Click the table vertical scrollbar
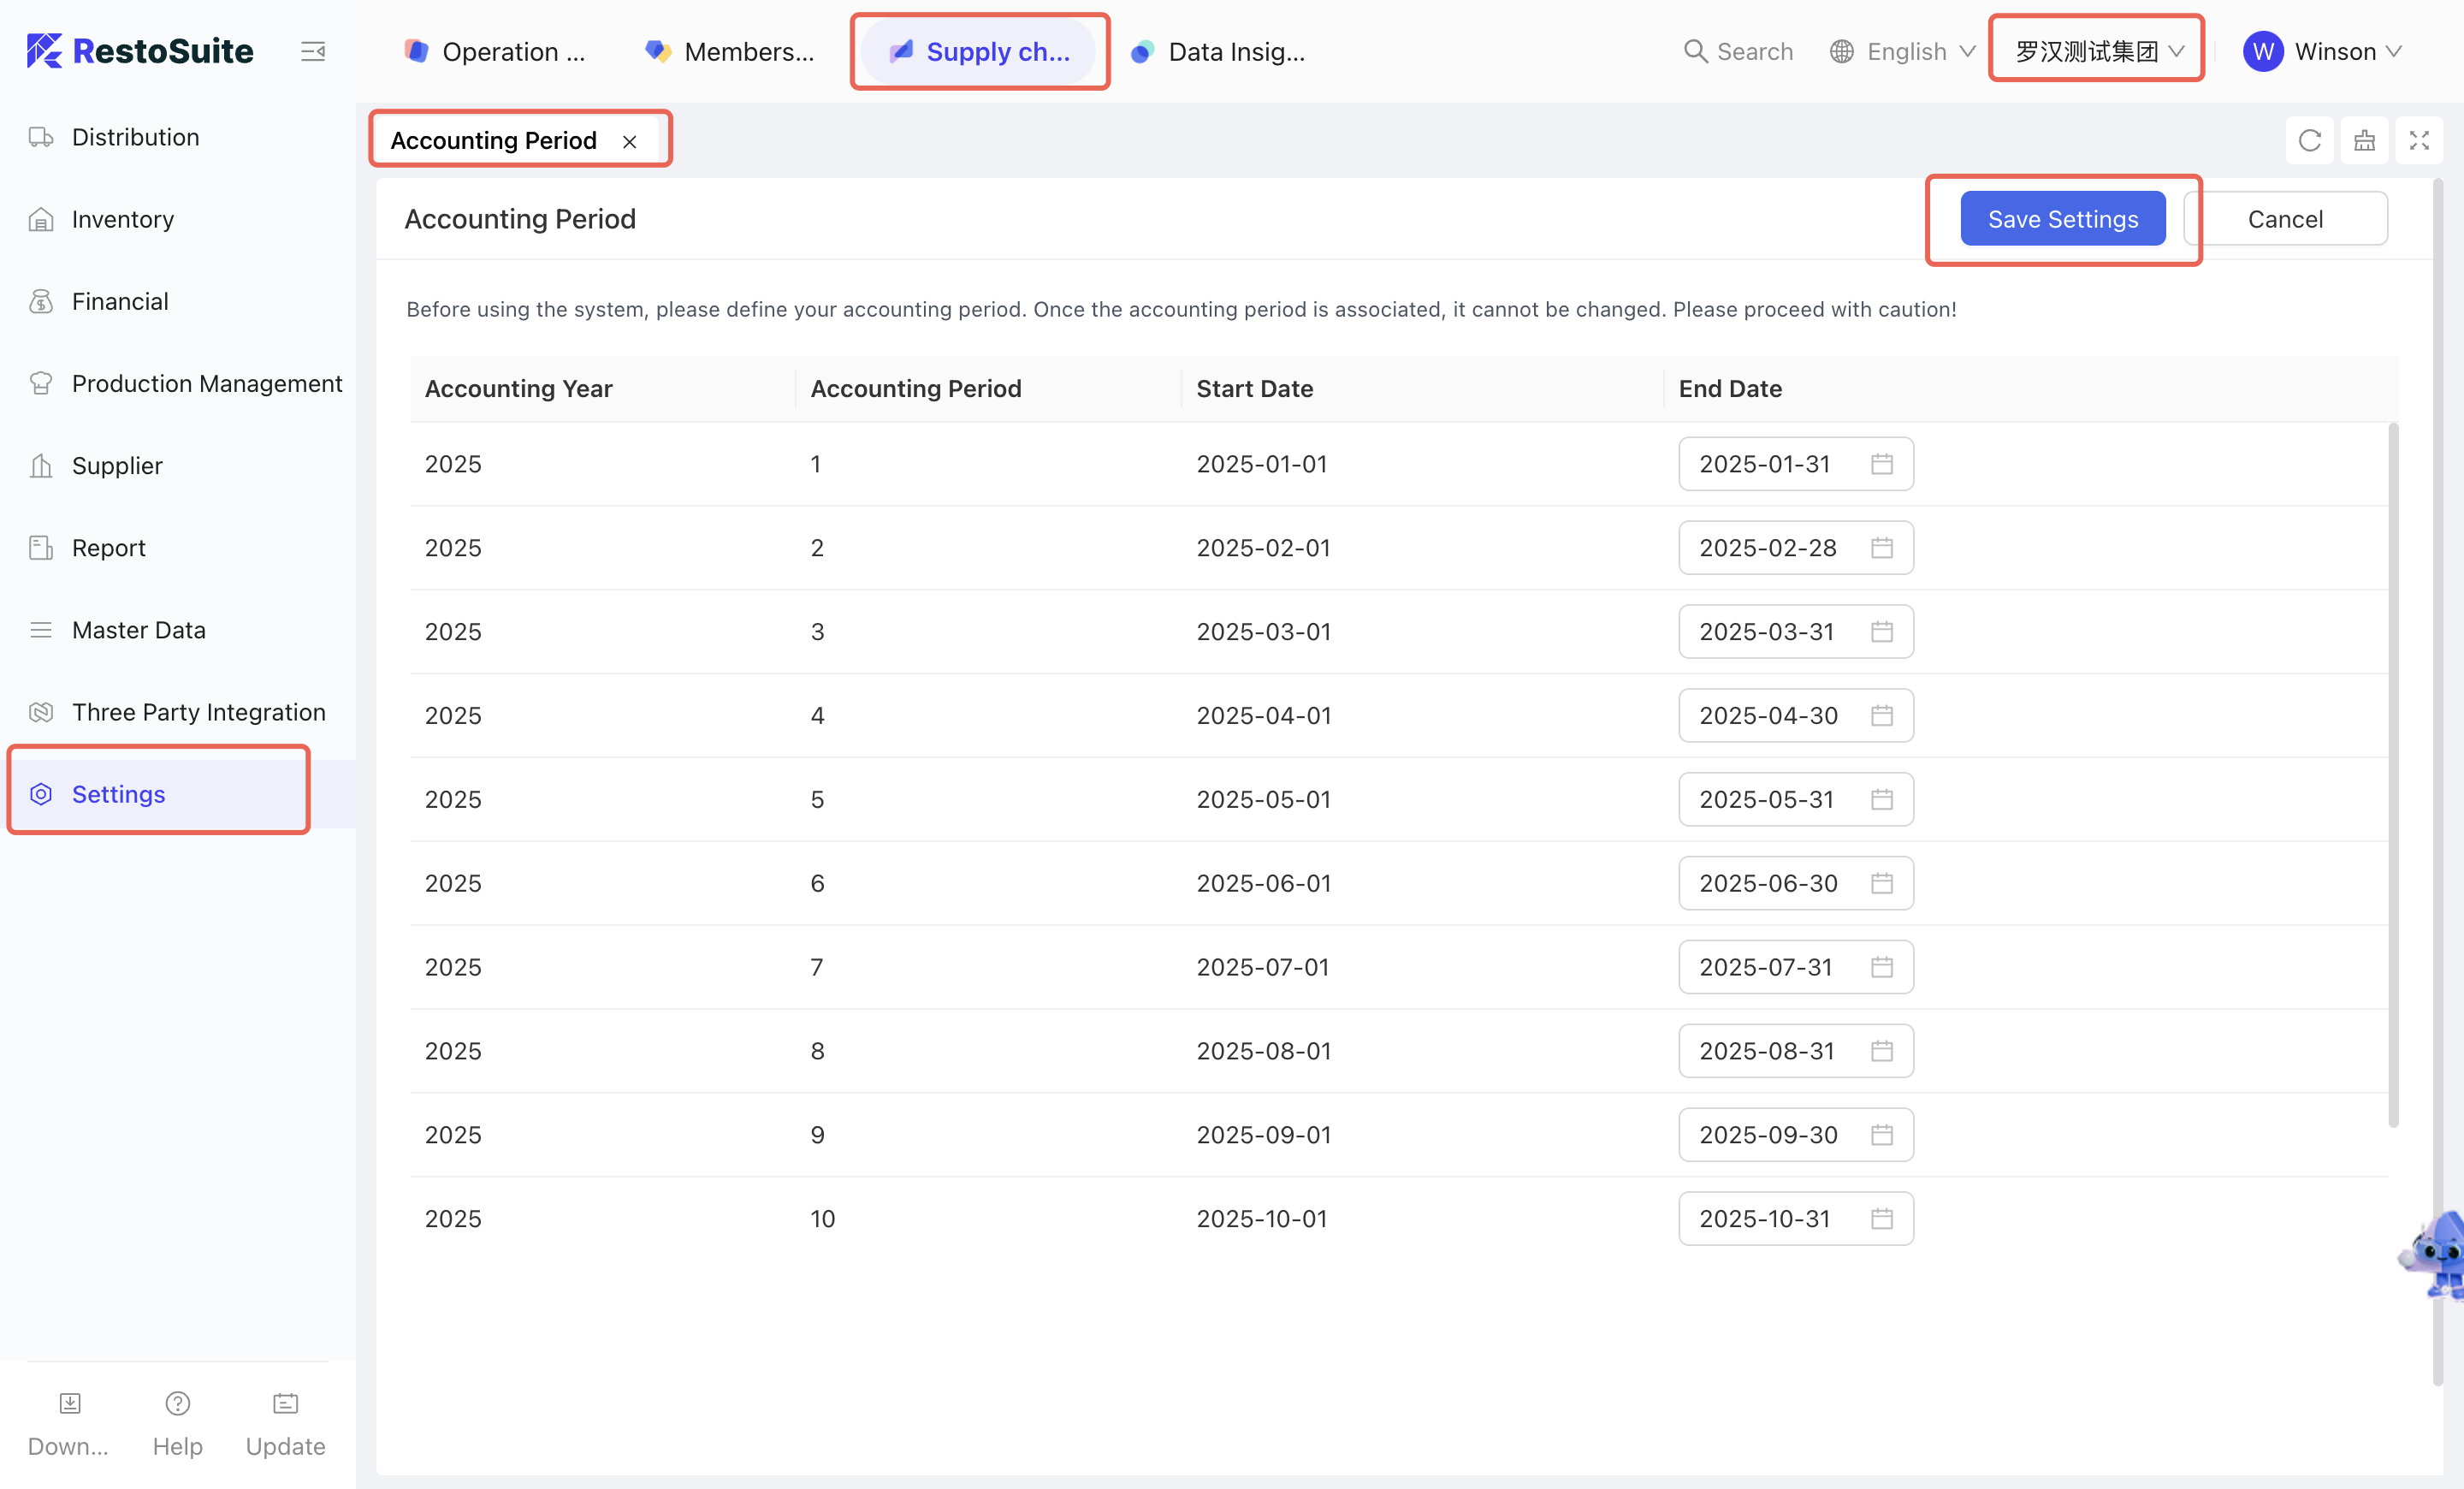Screen dimensions: 2464x1489 coord(2392,775)
